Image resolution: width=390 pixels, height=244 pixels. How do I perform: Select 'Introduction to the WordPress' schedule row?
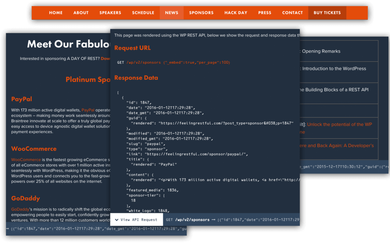tap(339, 72)
